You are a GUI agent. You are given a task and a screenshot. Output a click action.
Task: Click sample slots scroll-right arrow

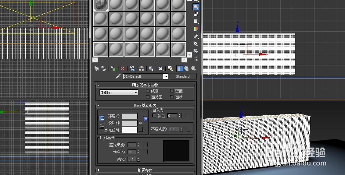pyautogui.click(x=184, y=60)
